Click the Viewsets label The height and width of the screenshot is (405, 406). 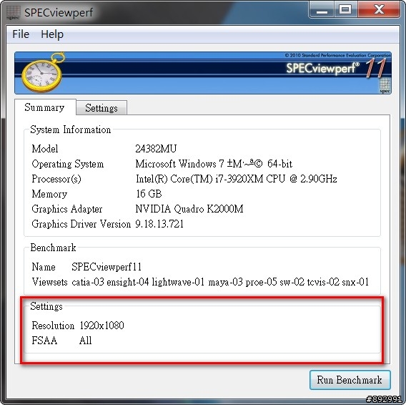tap(49, 282)
